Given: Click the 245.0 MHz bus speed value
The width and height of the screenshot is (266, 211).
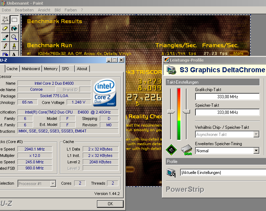Looking at the screenshot, I should (x=35, y=162).
